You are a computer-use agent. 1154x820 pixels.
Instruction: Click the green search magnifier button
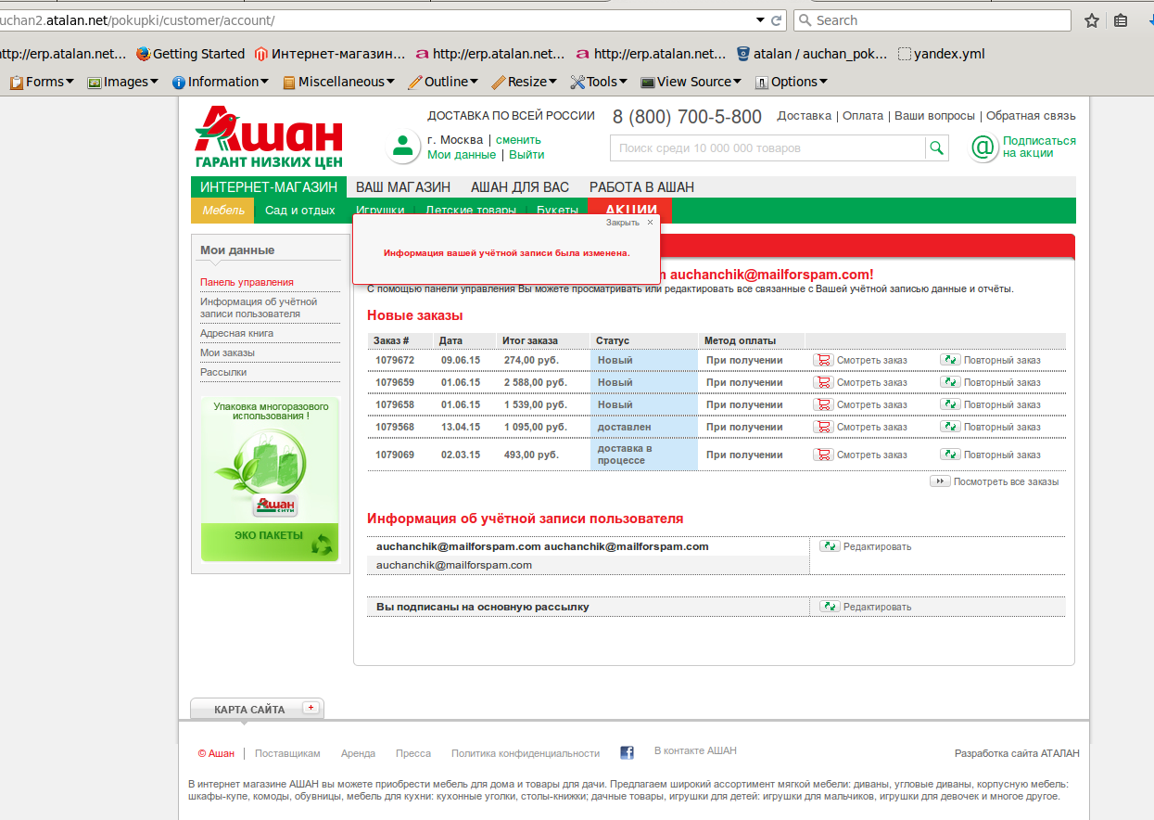937,147
